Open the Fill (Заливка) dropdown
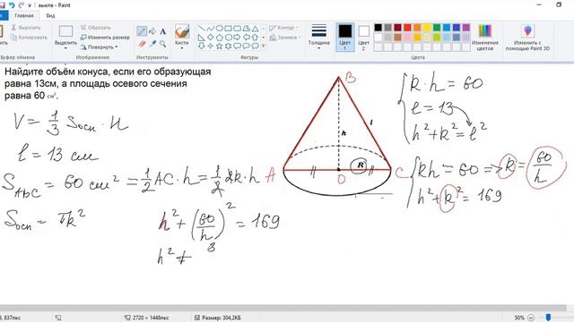Image resolution: width=574 pixels, height=322 pixels. pyautogui.click(x=285, y=38)
